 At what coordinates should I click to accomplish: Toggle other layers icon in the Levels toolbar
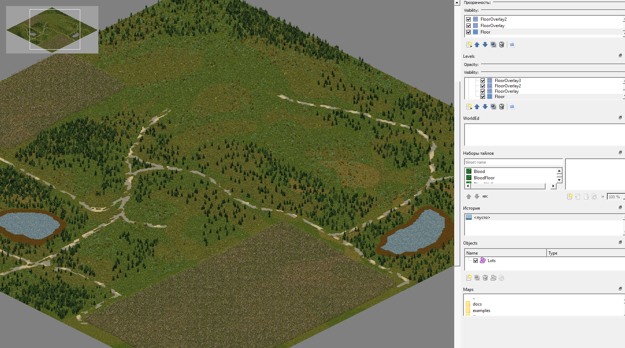pyautogui.click(x=512, y=107)
